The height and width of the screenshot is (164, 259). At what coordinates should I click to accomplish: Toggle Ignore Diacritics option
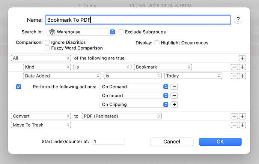(x=47, y=43)
